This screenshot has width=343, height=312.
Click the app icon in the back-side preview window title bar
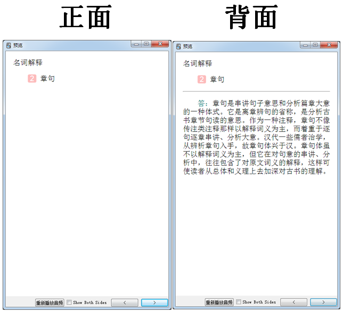pos(178,46)
